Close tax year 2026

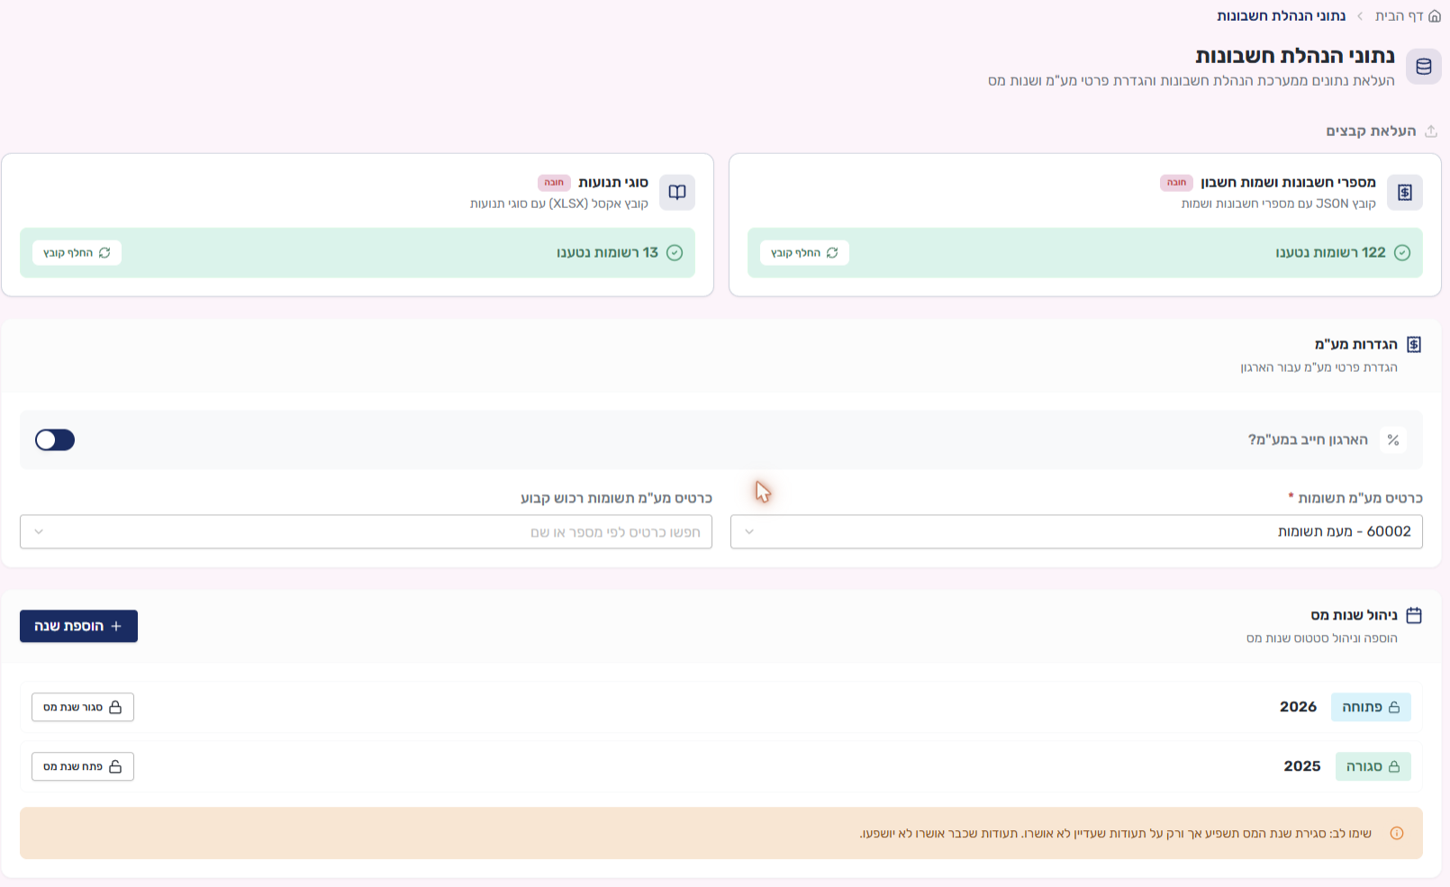tap(83, 707)
